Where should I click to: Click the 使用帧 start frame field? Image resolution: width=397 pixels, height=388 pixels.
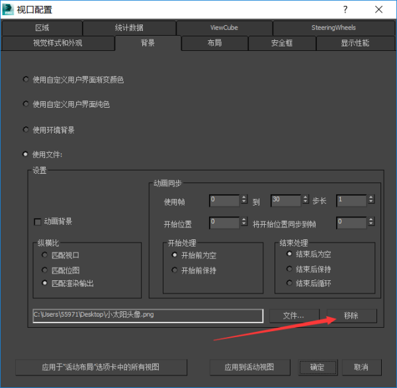(224, 200)
